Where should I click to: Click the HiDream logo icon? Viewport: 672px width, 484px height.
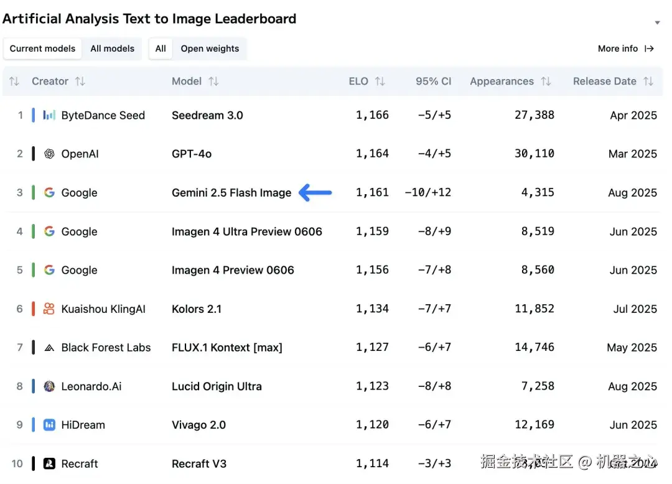coord(49,425)
